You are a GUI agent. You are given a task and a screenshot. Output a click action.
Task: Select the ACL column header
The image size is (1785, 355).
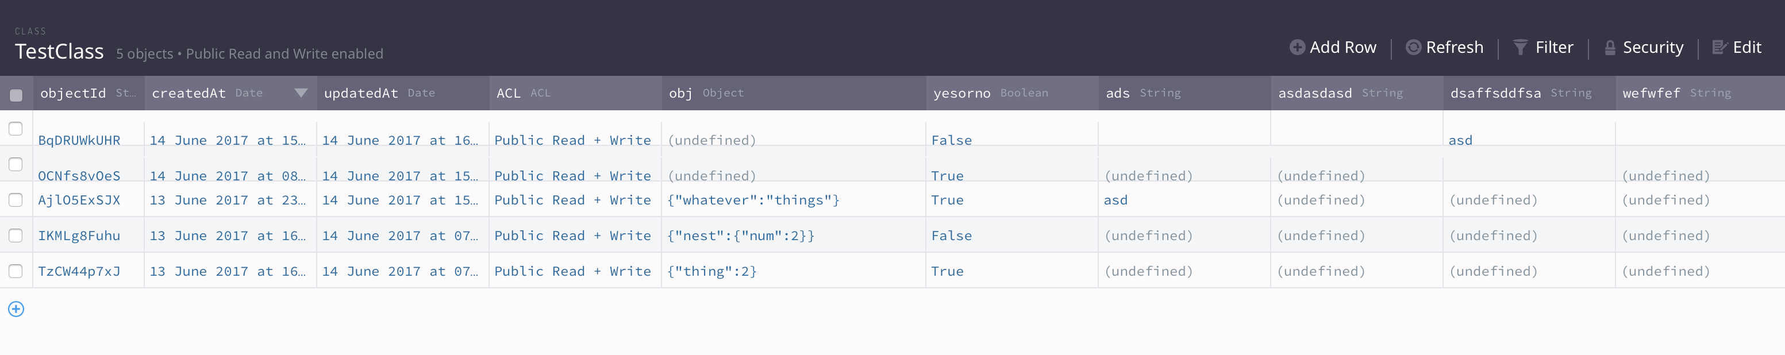(575, 94)
